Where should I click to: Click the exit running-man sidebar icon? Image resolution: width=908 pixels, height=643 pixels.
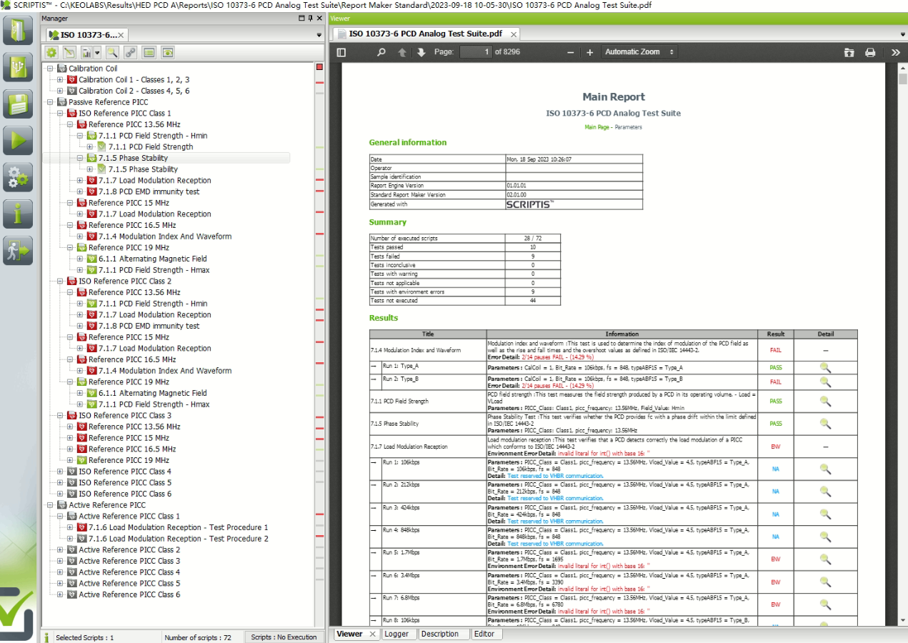[18, 251]
